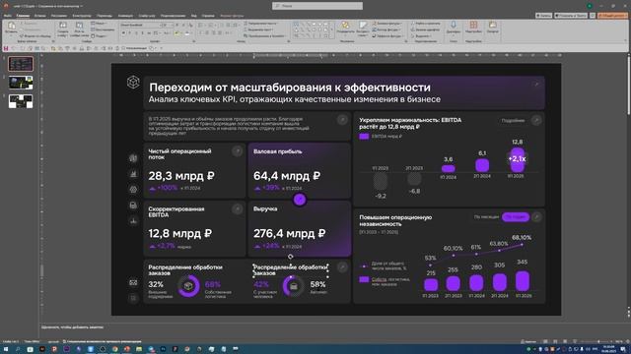Click the 276,4 млрд ₽ revenue value

[290, 233]
